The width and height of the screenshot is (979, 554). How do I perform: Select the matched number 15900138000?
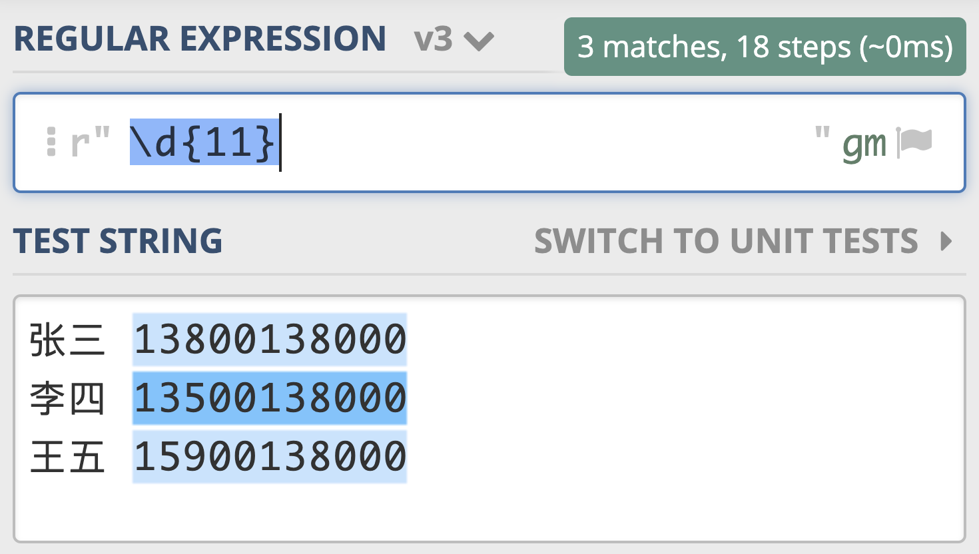click(270, 456)
